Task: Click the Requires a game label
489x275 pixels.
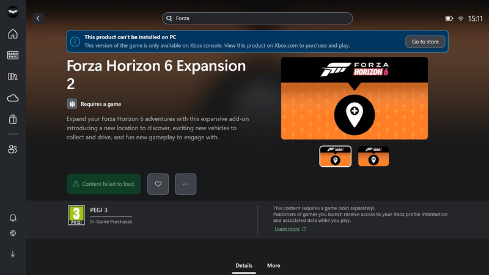Action: click(x=101, y=104)
